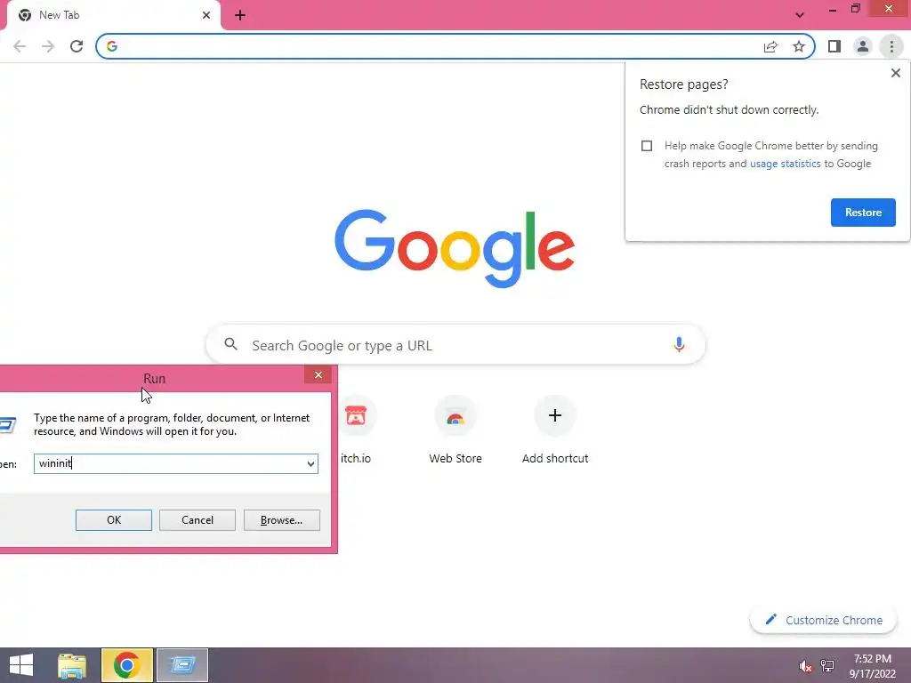
Task: Click the 'Restore pages?' heading
Action: (x=683, y=84)
